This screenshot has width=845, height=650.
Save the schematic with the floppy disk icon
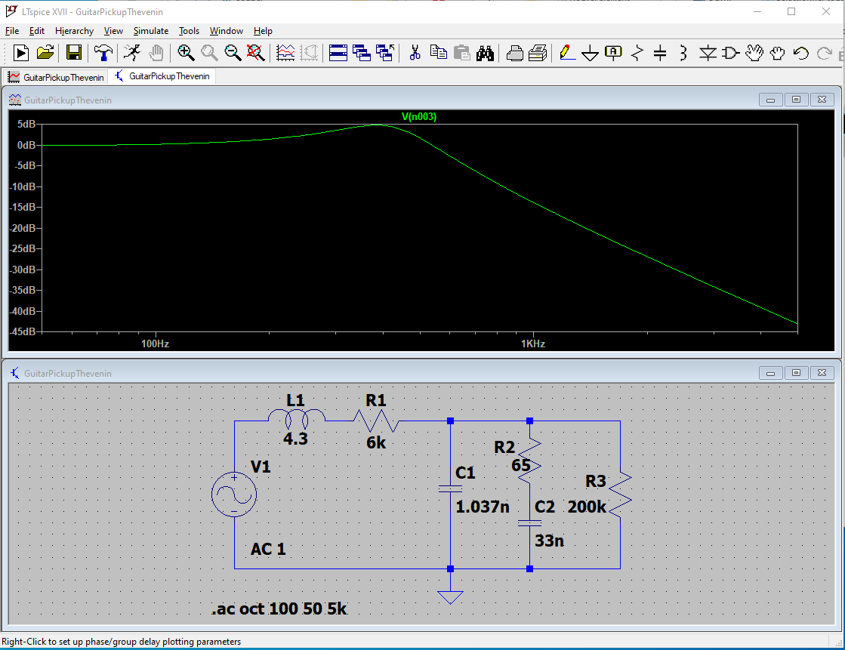click(74, 53)
